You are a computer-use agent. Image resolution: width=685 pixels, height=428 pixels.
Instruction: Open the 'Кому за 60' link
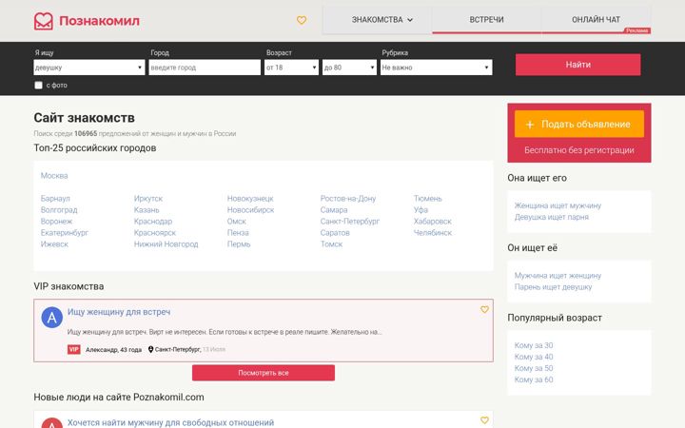[534, 379]
